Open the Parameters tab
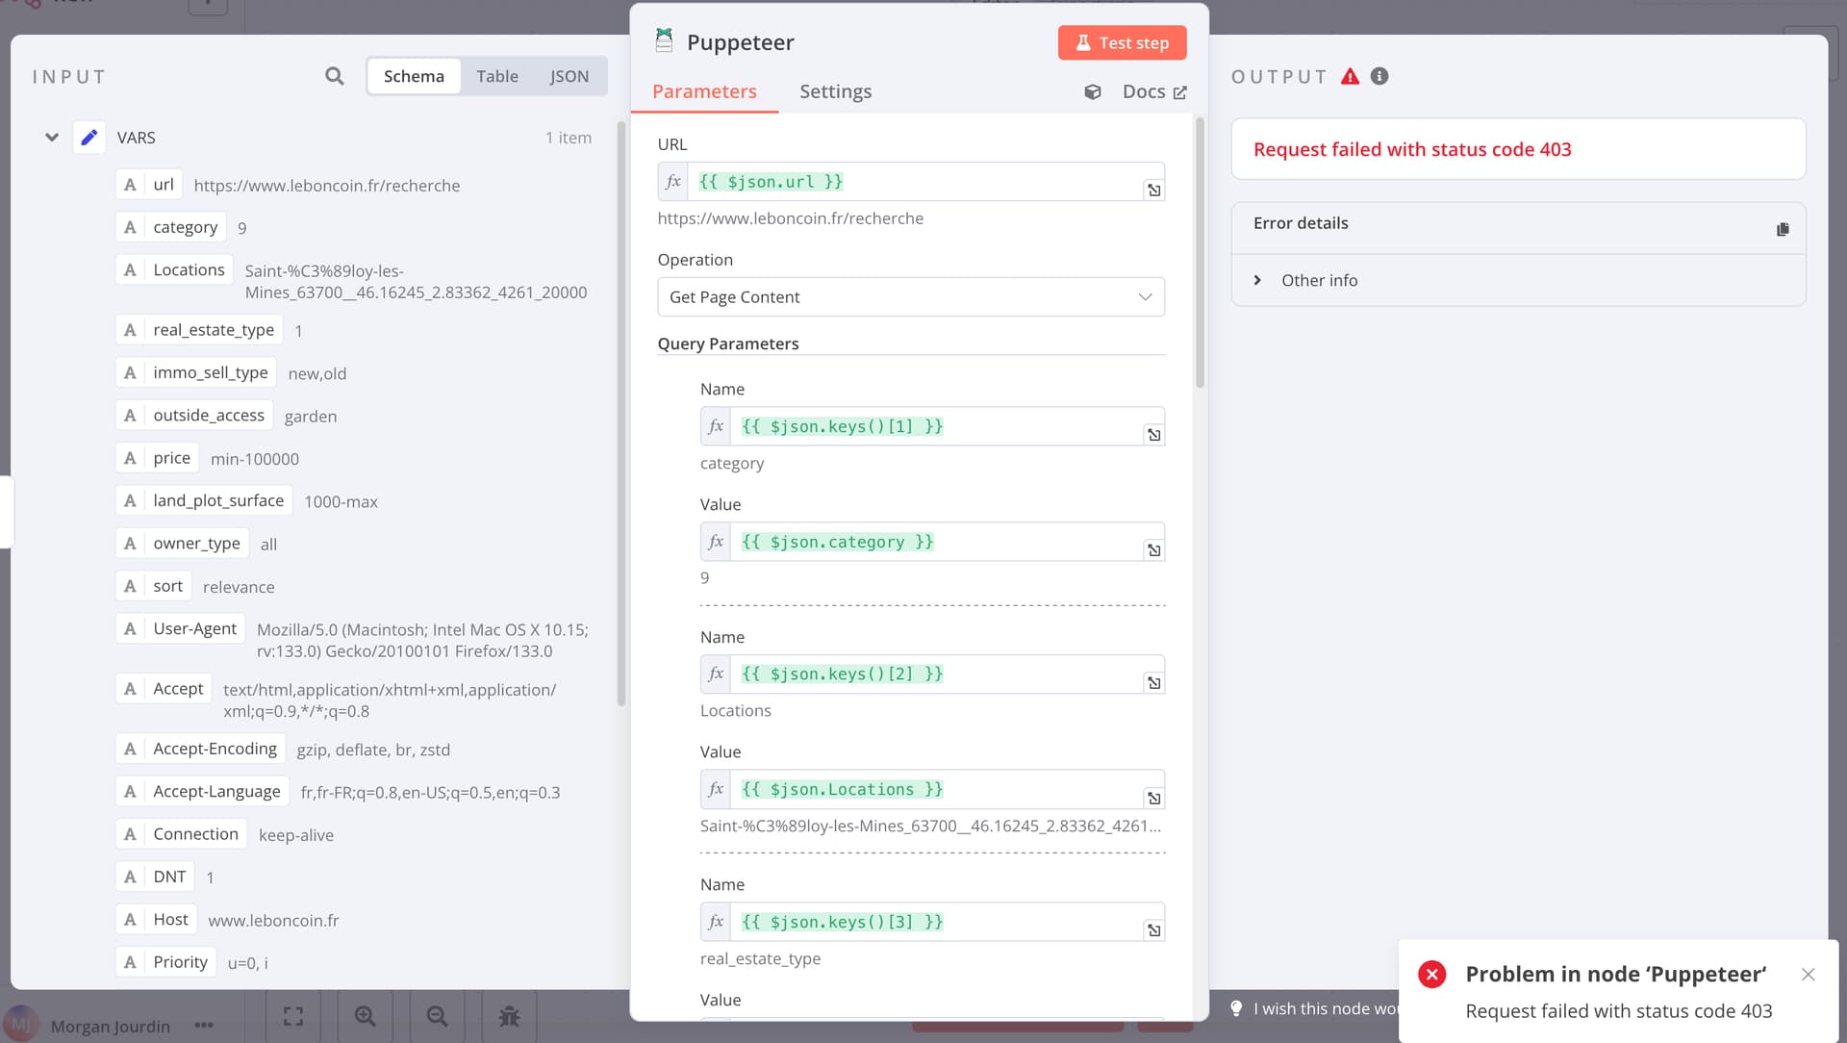 pos(704,91)
